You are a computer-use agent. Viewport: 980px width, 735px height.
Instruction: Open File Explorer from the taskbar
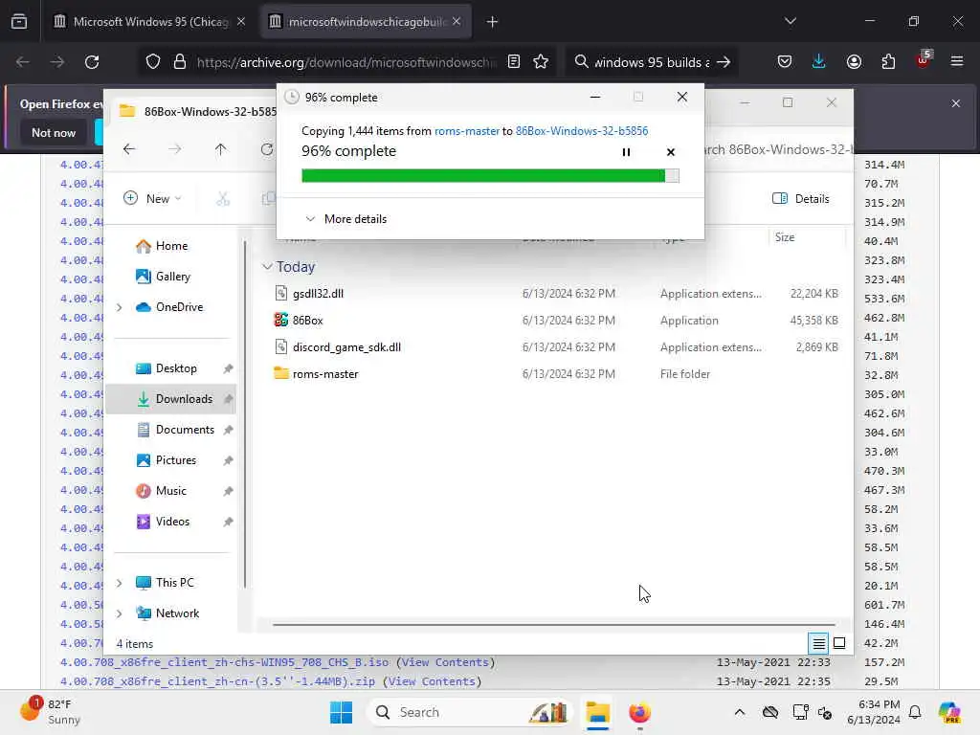point(597,712)
